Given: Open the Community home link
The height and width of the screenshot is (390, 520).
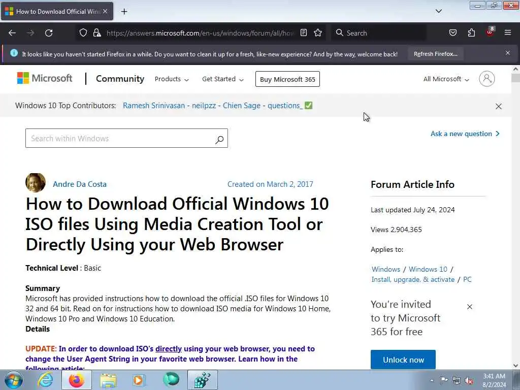Looking at the screenshot, I should tap(120, 79).
